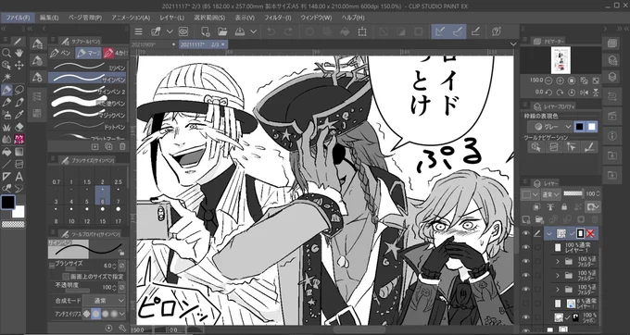Image resolution: width=630 pixels, height=335 pixels.
Task: Toggle snap to grid in command bar
Action: [475, 31]
